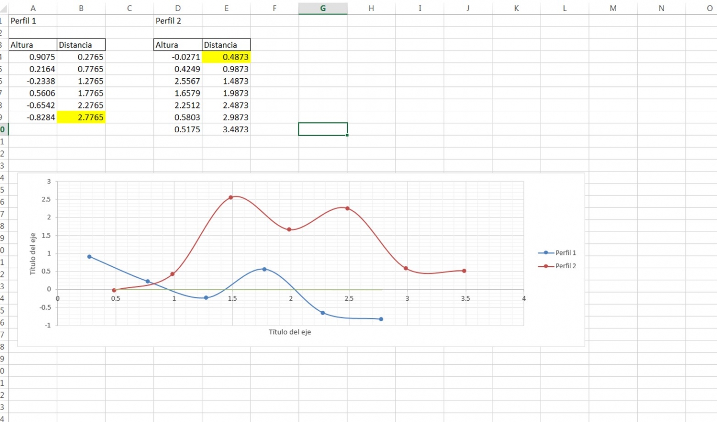The width and height of the screenshot is (717, 422).
Task: Select column A header
Action: [33, 8]
